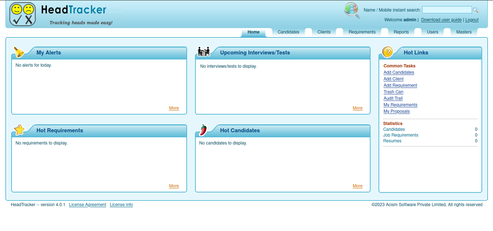Select the Masters tab
The height and width of the screenshot is (231, 493).
pos(464,32)
